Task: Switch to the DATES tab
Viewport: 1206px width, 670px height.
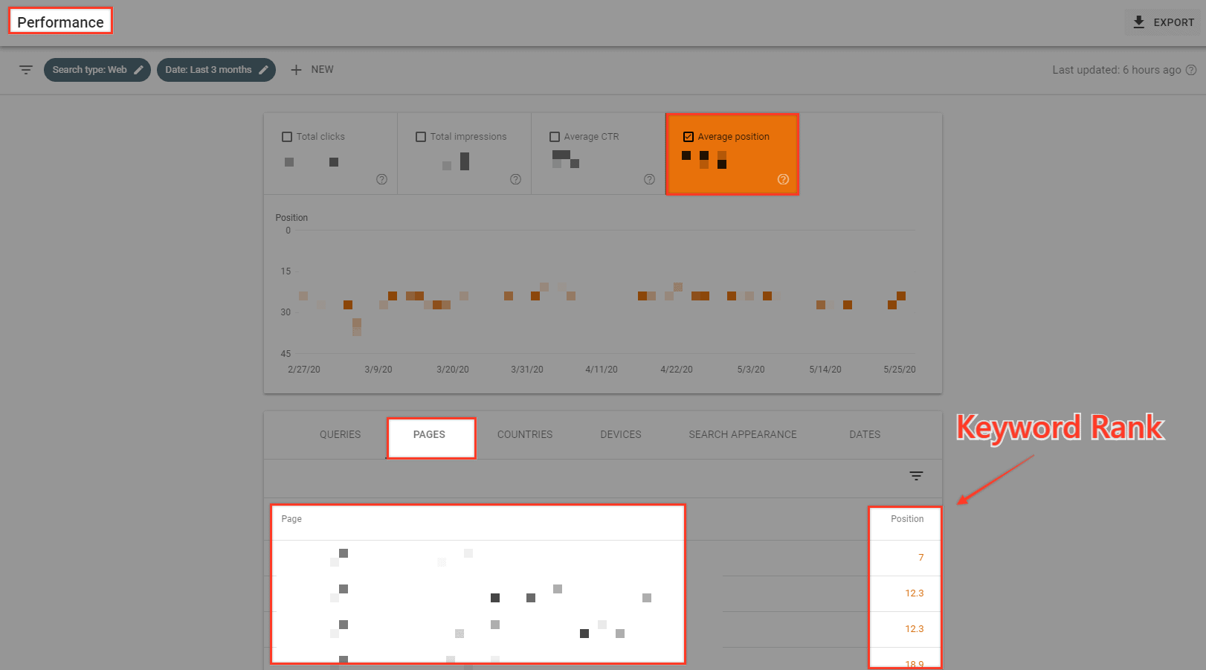Action: point(865,435)
